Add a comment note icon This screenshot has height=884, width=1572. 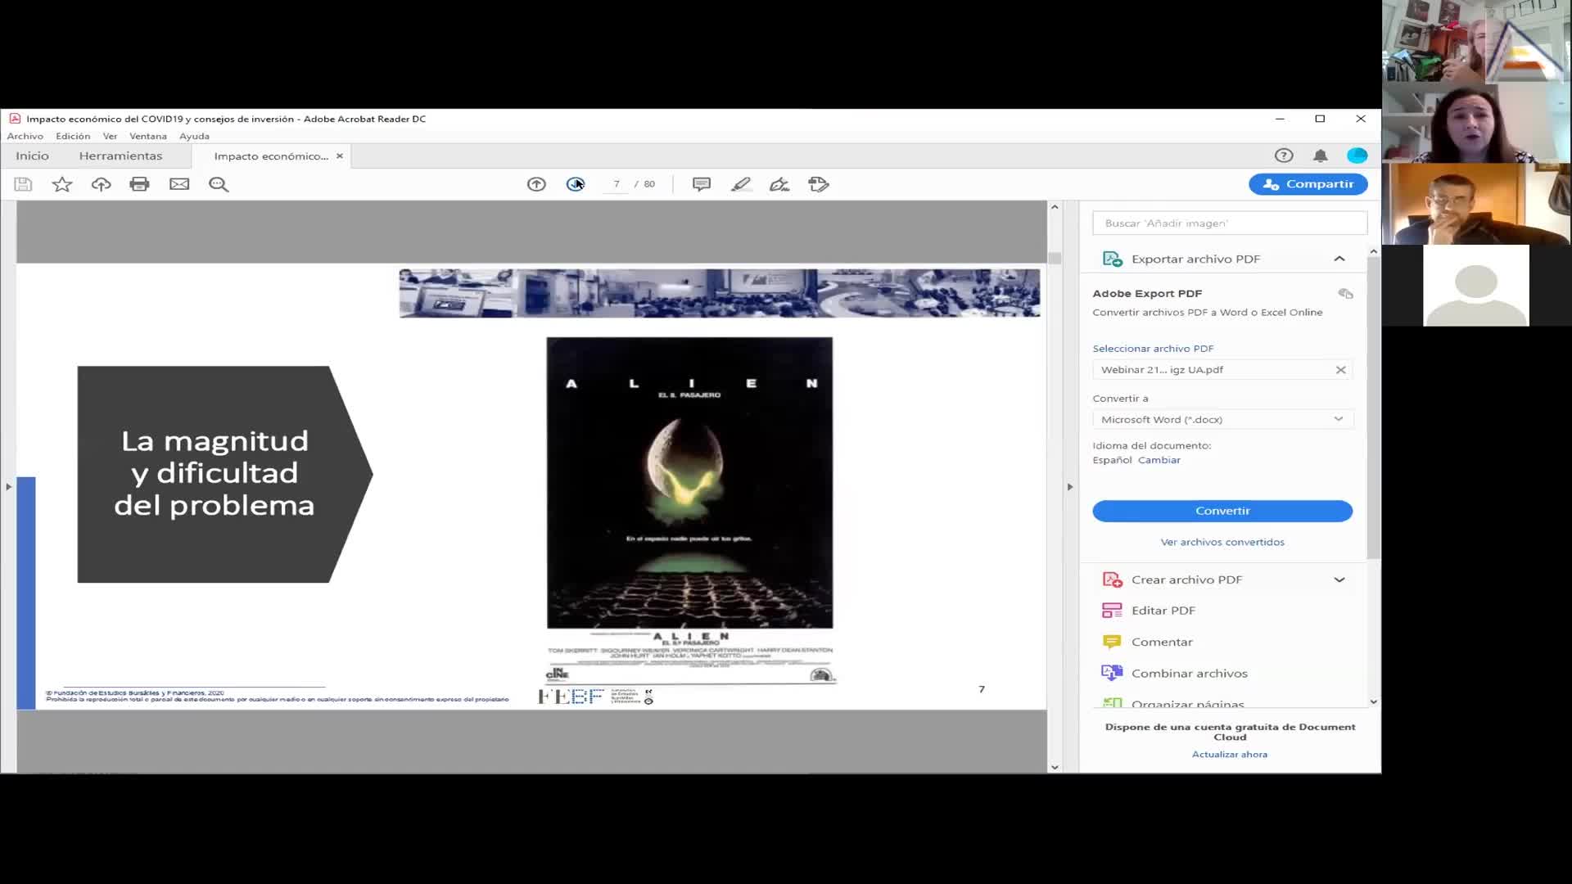coord(702,184)
